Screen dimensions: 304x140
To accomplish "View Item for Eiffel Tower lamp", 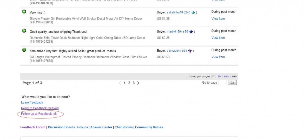I will [218, 38].
